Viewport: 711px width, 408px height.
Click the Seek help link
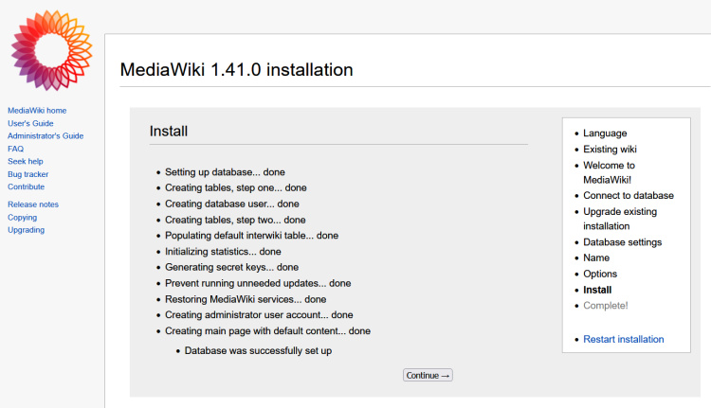pos(26,162)
